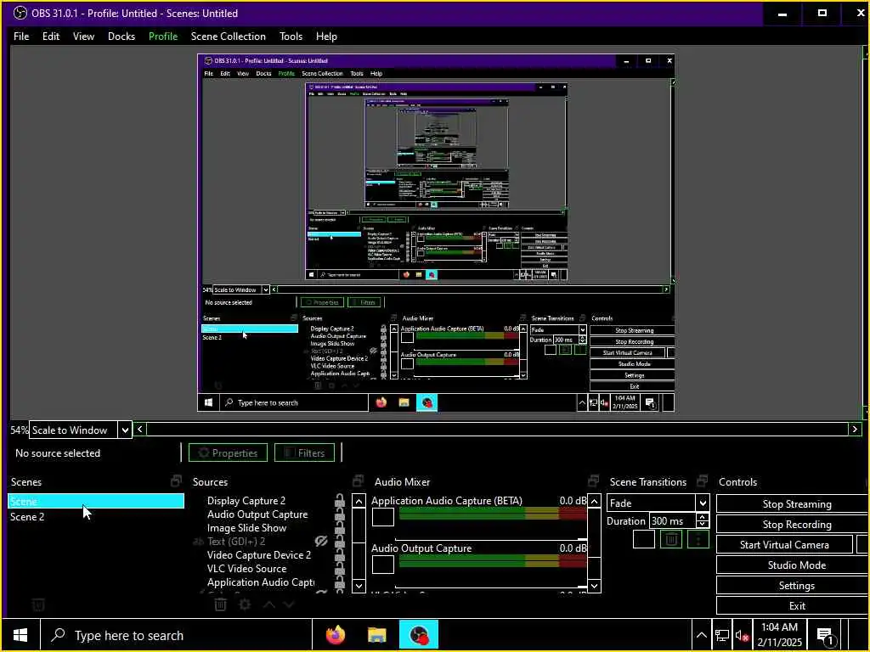Open Settings from Controls
The width and height of the screenshot is (870, 652).
[796, 586]
